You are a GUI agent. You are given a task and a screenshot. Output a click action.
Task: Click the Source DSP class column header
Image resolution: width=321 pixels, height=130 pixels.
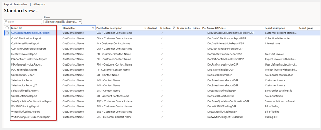tap(216, 28)
